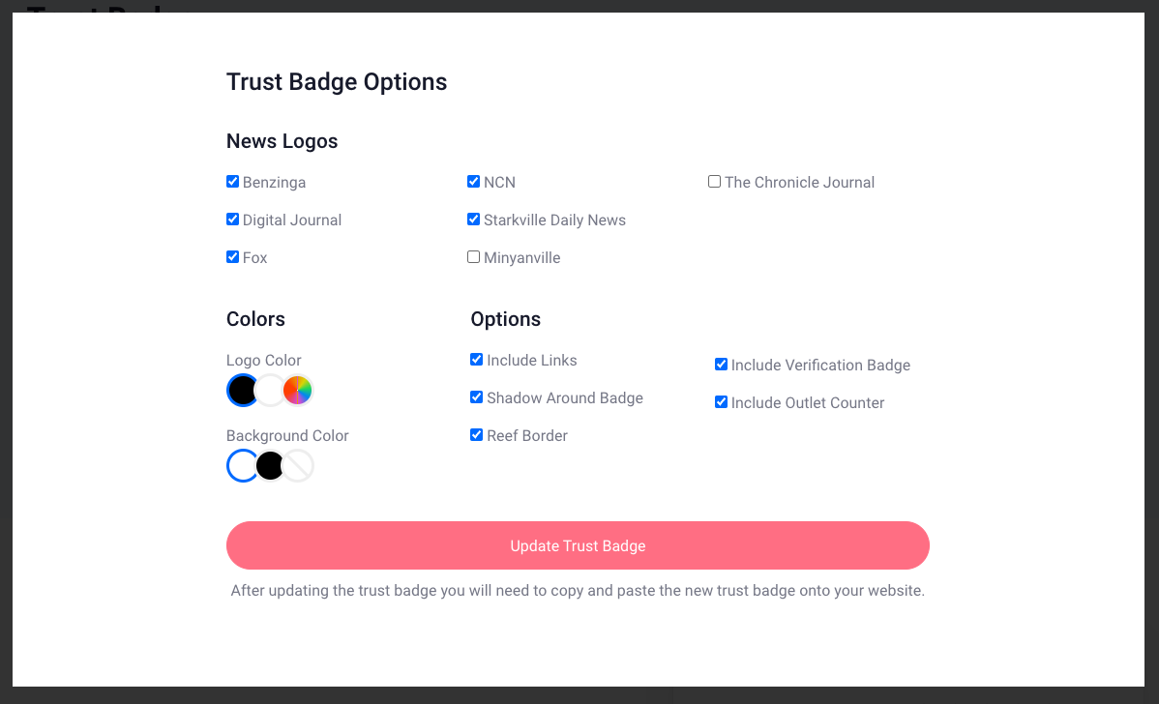The height and width of the screenshot is (704, 1159).
Task: Toggle Shadow Around Badge checkbox
Action: pyautogui.click(x=477, y=397)
